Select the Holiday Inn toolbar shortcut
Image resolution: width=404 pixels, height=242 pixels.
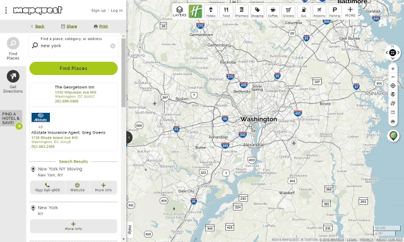[195, 11]
